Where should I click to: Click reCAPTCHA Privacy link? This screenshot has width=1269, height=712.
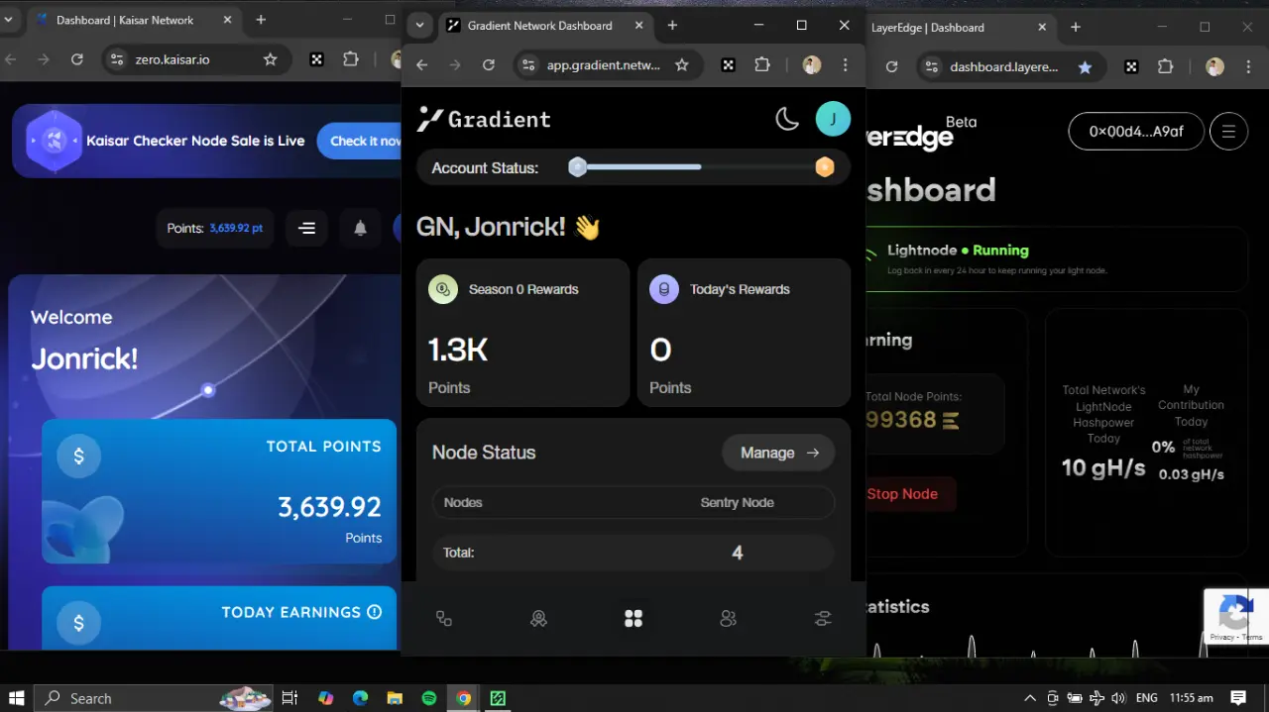coord(1221,638)
